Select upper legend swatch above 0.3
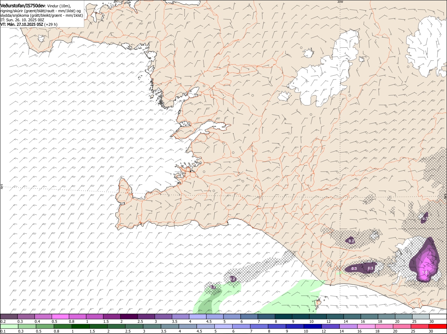The image size is (447, 334). (x=26, y=317)
